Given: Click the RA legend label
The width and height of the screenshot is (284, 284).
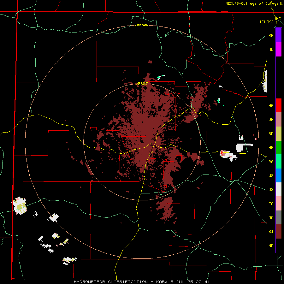Looking at the screenshot, I should 271,162.
